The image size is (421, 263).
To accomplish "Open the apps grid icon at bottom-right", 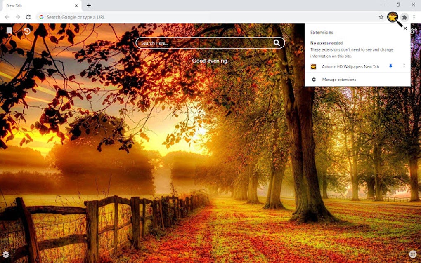I will (x=413, y=254).
